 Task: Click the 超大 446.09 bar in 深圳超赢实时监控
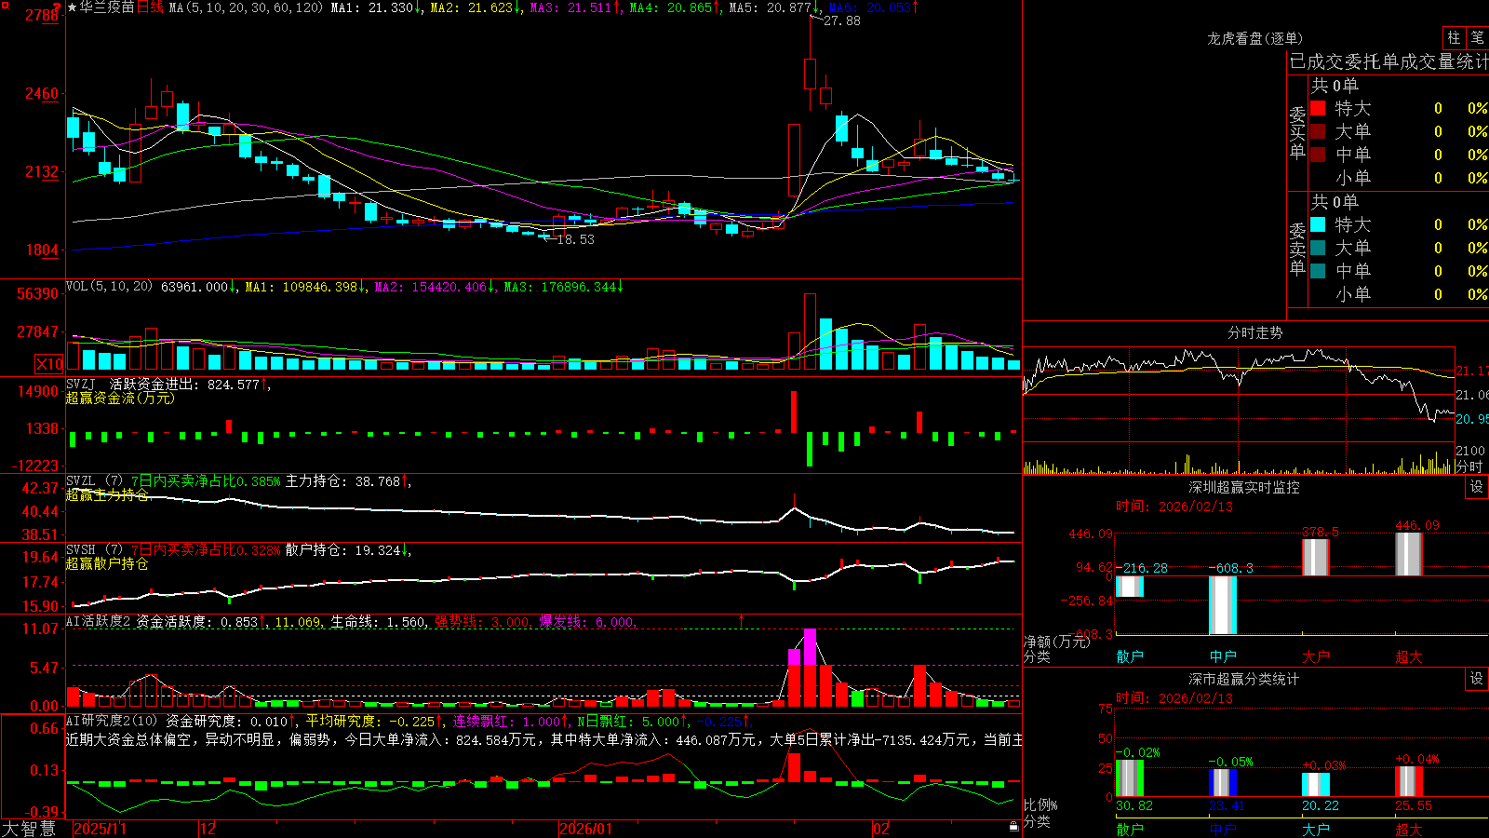coord(1409,554)
